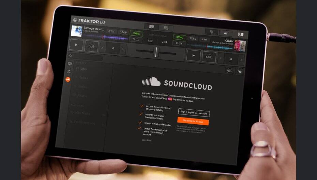
Task: Tap the CUE button on the left deck
Action: pos(91,46)
